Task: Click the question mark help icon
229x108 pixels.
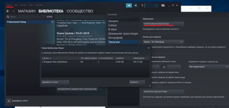Action: [x=142, y=5]
